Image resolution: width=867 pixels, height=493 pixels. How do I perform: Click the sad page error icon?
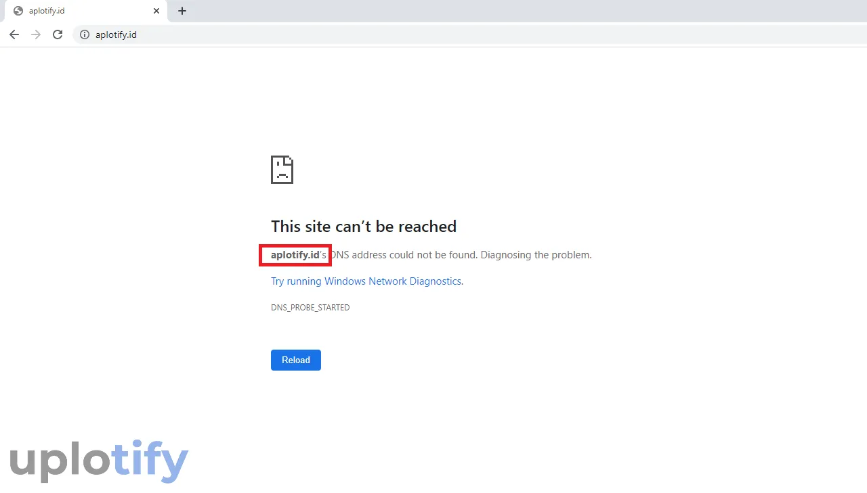pos(282,170)
